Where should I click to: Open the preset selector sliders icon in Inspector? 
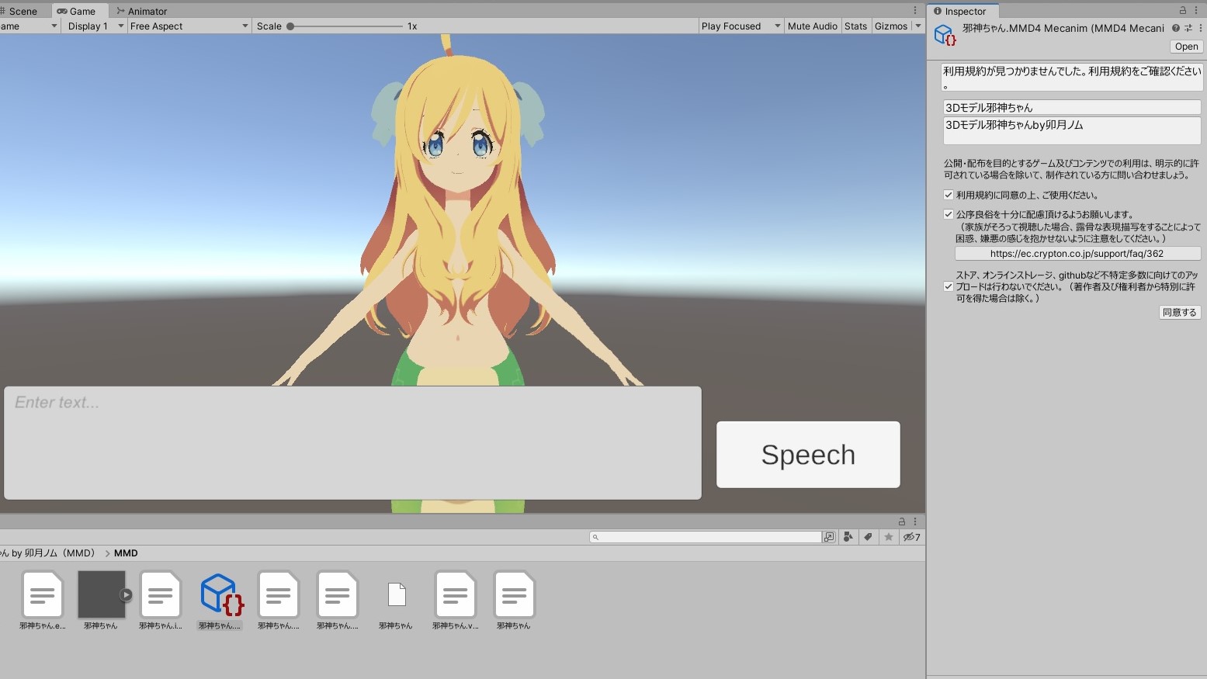pyautogui.click(x=1188, y=28)
